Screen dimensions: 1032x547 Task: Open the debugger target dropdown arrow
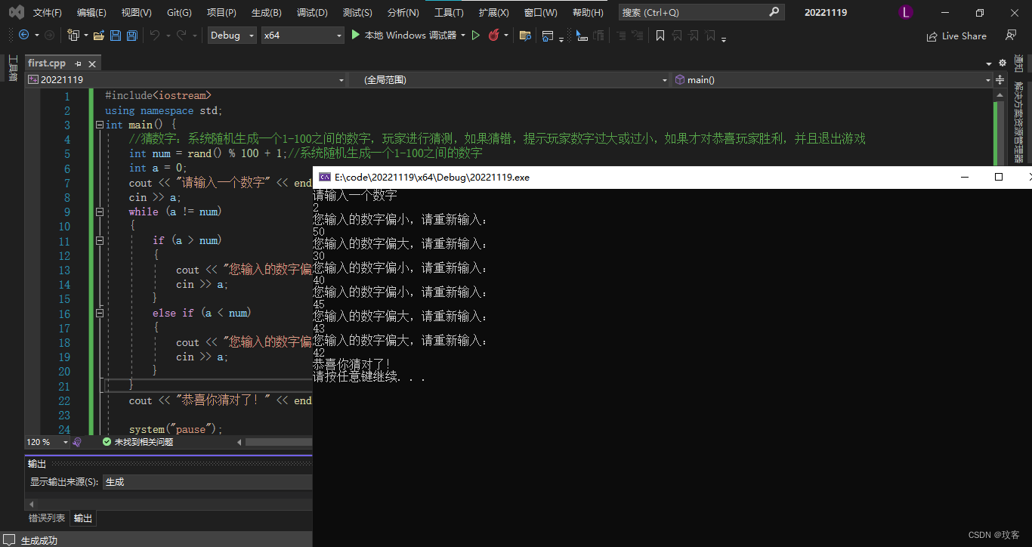(463, 36)
